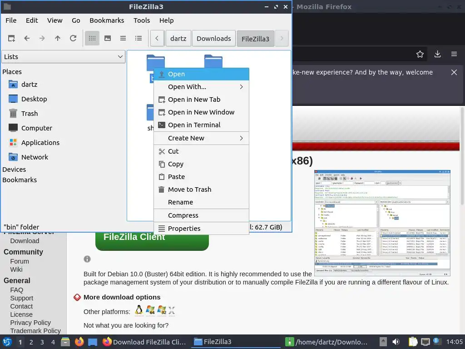Open the Edit menu
The width and height of the screenshot is (465, 349).
[x=32, y=20]
